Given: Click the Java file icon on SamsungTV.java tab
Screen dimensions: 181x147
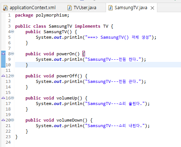Looking at the screenshot, I should pos(110,8).
